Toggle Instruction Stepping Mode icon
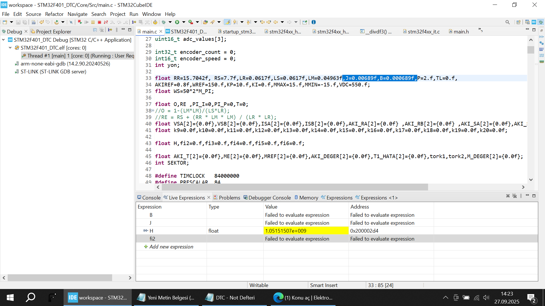 coord(134,22)
